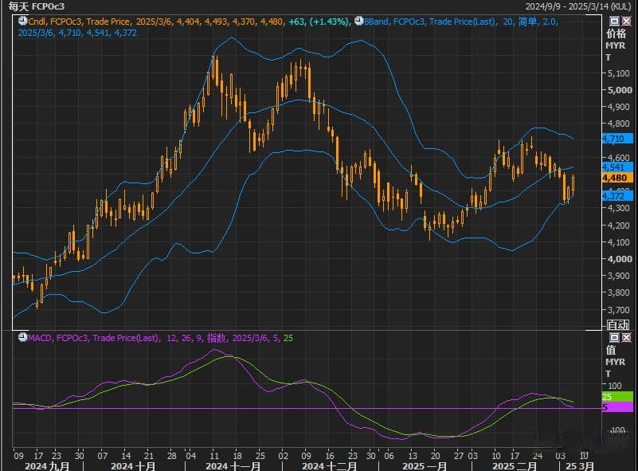Click the 2025 二月 month label
This screenshot has width=638, height=471.
[515, 466]
